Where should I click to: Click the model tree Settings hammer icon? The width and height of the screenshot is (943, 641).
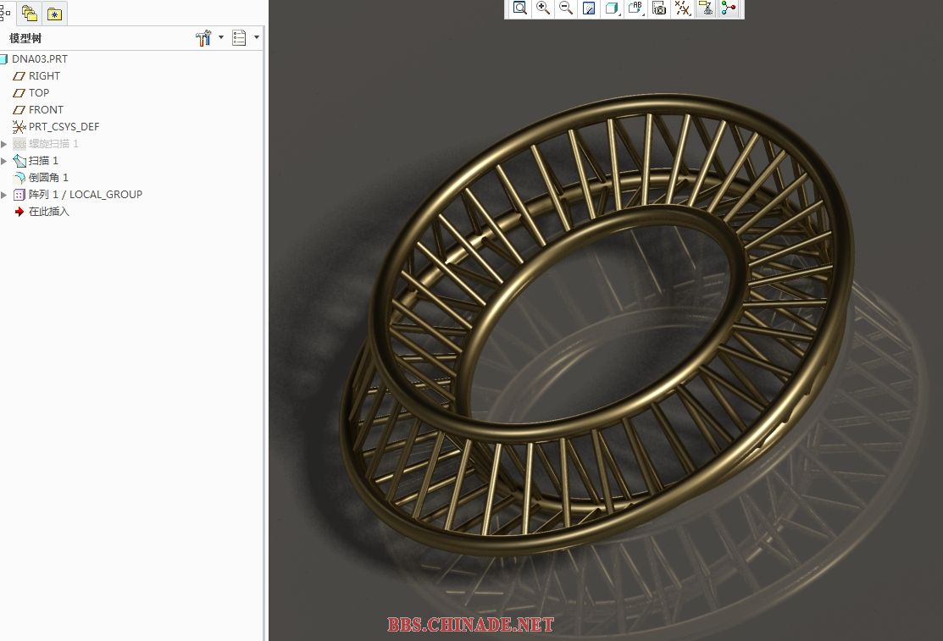(x=203, y=38)
